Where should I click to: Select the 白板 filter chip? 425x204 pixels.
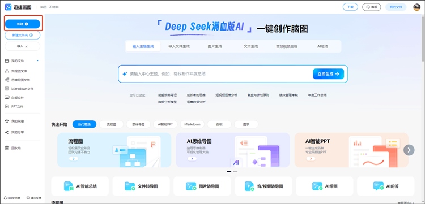click(219, 124)
